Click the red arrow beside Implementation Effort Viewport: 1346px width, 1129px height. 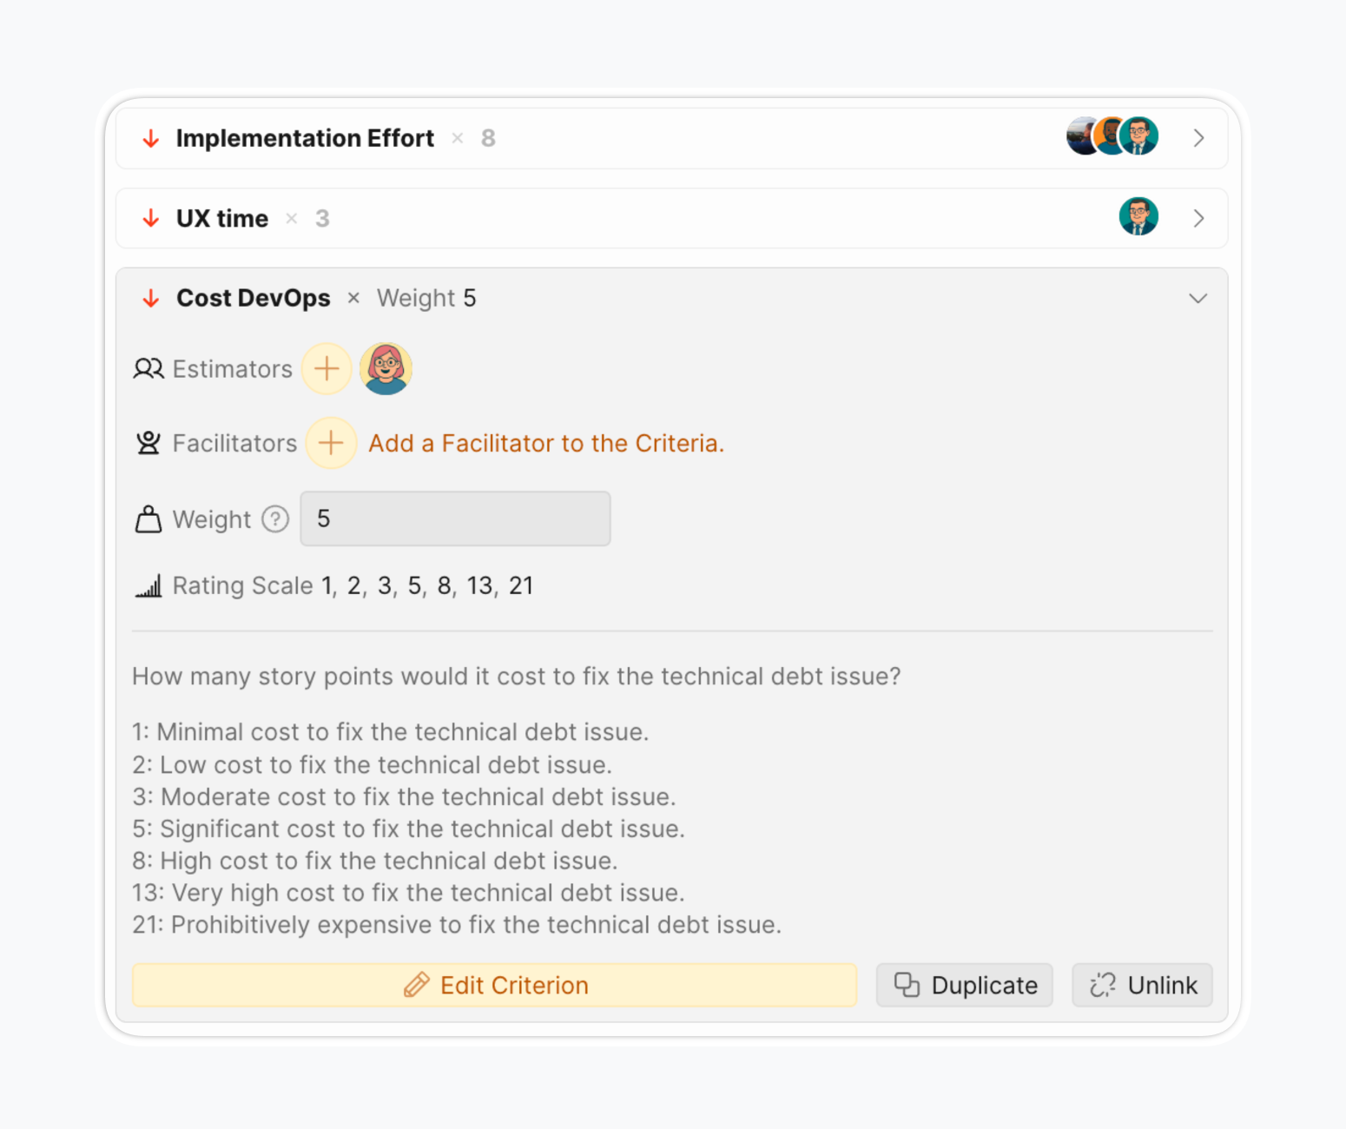tap(151, 139)
